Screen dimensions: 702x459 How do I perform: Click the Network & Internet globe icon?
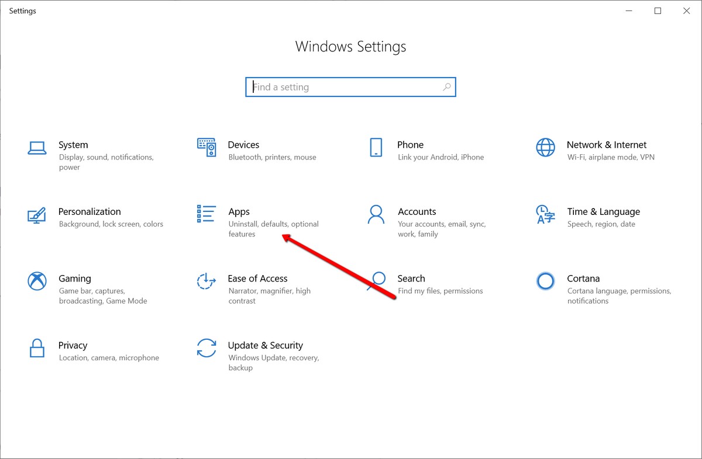tap(545, 148)
